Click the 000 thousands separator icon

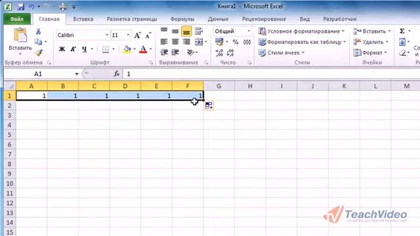coord(247,42)
